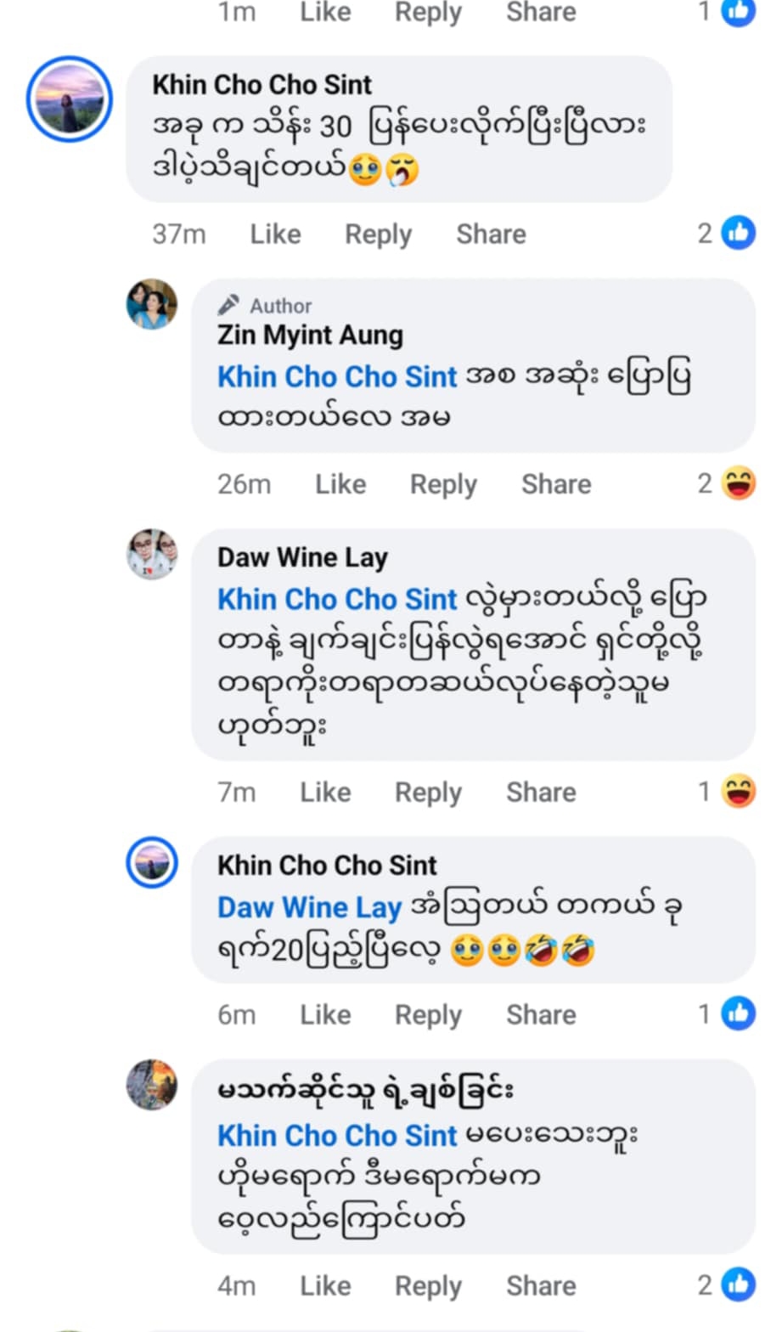Reply to the 1m comment at the top

coord(428,13)
